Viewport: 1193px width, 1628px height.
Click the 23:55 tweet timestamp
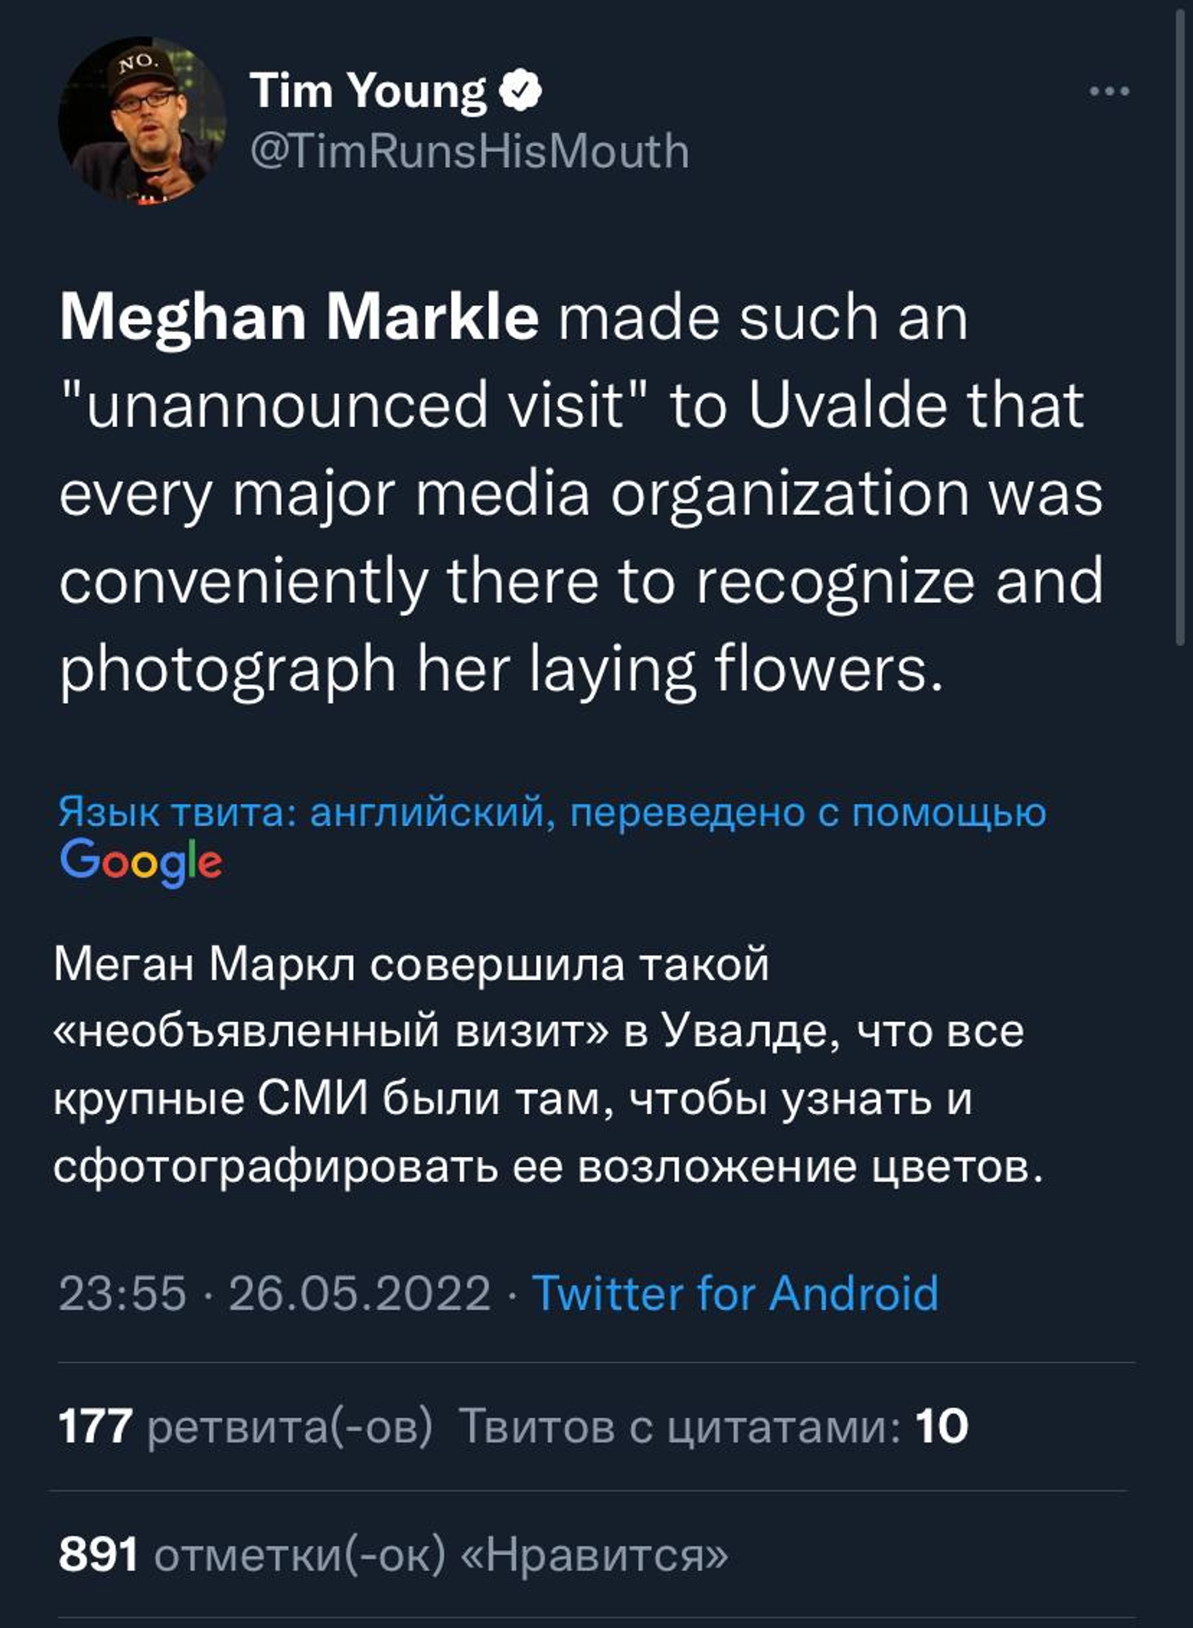122,1292
